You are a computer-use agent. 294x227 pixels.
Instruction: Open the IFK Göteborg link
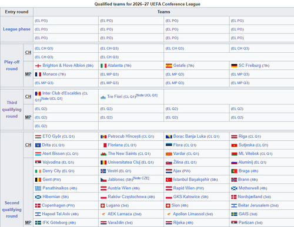[x=55, y=222]
